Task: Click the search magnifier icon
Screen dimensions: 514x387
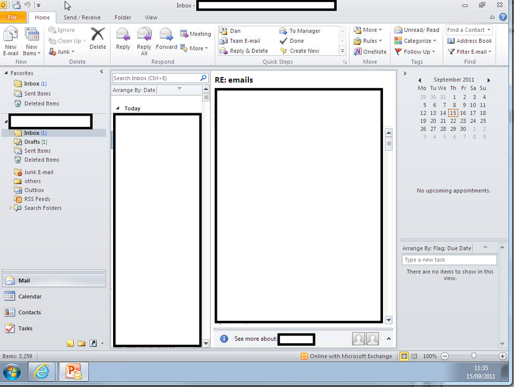Action: (203, 78)
